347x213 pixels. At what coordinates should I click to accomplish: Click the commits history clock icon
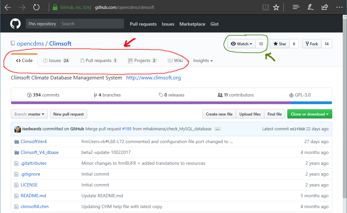[x=29, y=95]
